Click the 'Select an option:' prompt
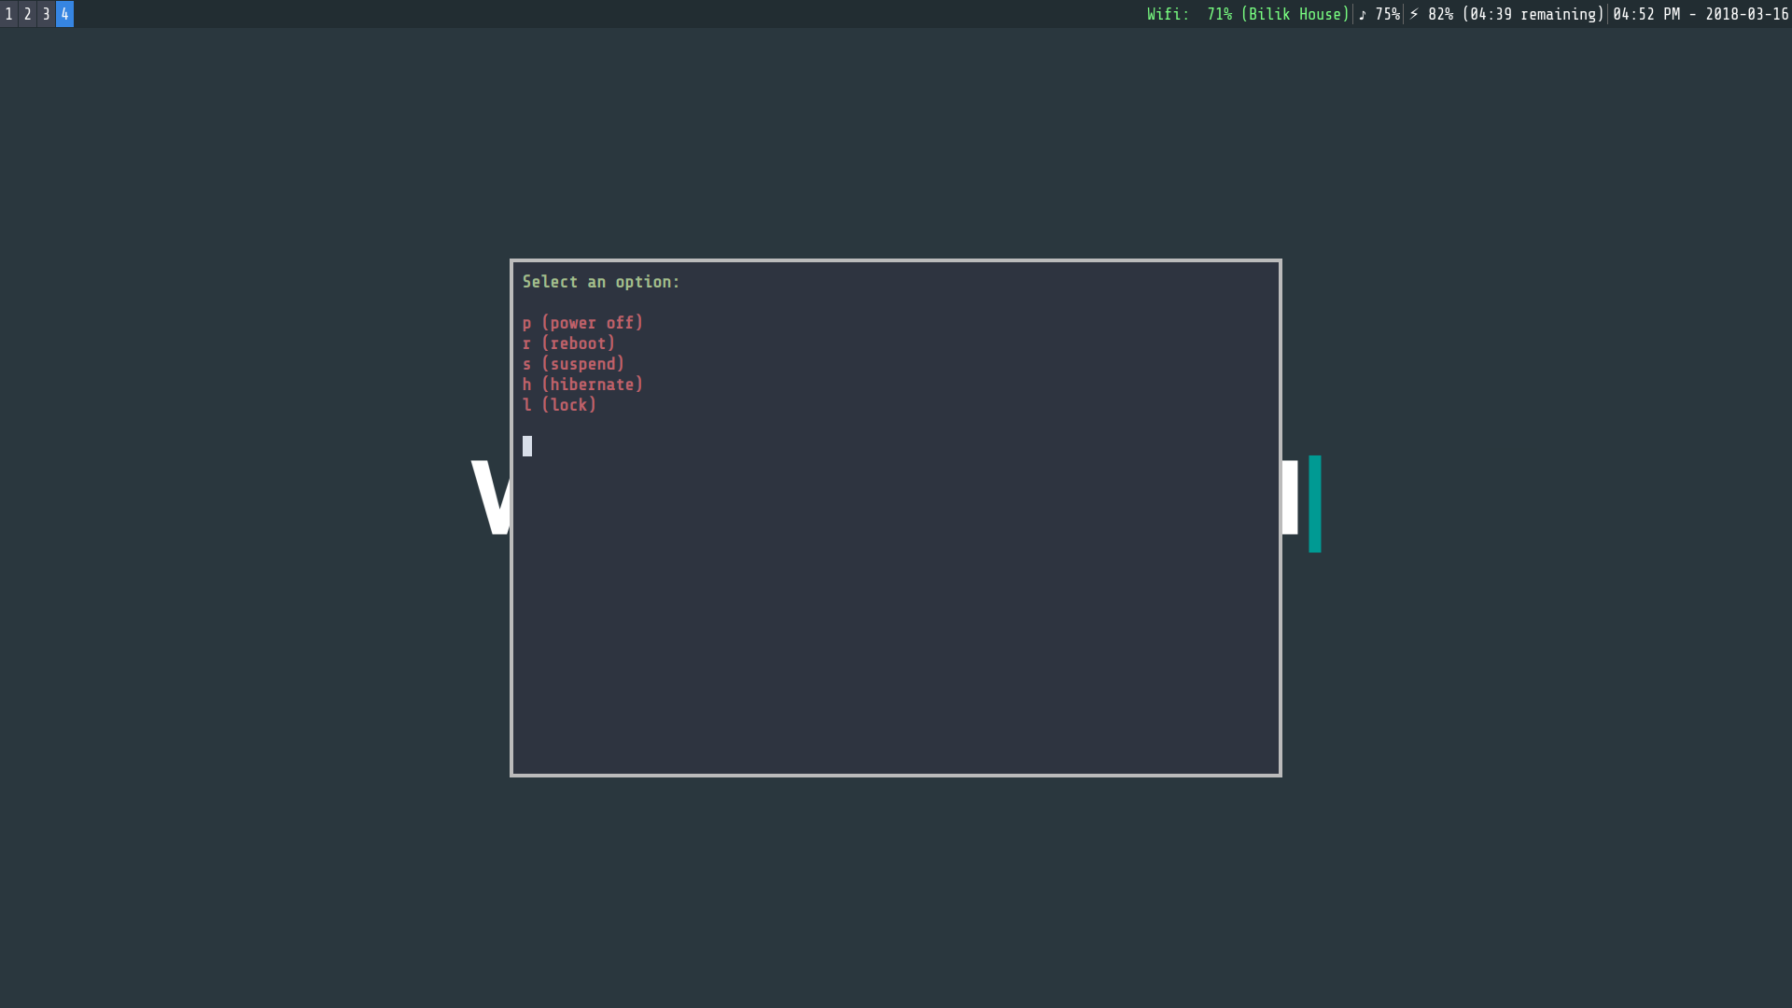Screen dimensions: 1792x1008 click(x=601, y=282)
